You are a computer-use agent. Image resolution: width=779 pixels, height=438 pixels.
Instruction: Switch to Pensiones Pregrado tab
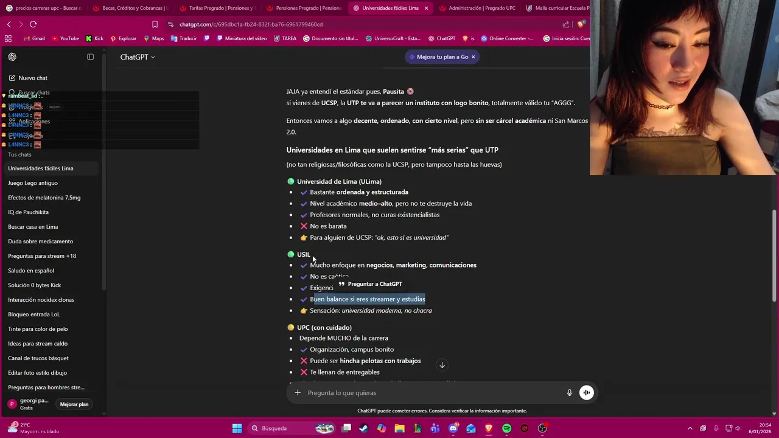[304, 8]
